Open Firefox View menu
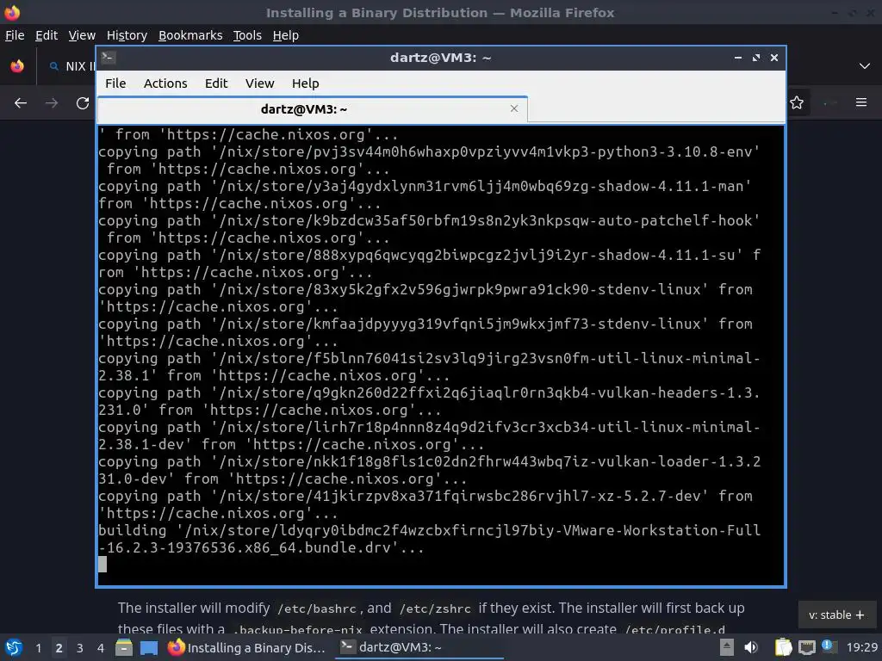The height and width of the screenshot is (661, 882). (x=82, y=35)
